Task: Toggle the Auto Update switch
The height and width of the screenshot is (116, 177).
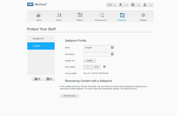Action: 92,67
